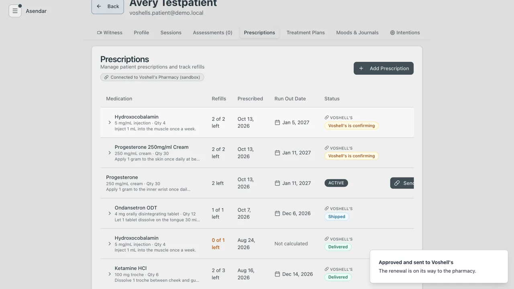
Task: Click the Approved and sent to Voshell's notification
Action: pos(439,267)
